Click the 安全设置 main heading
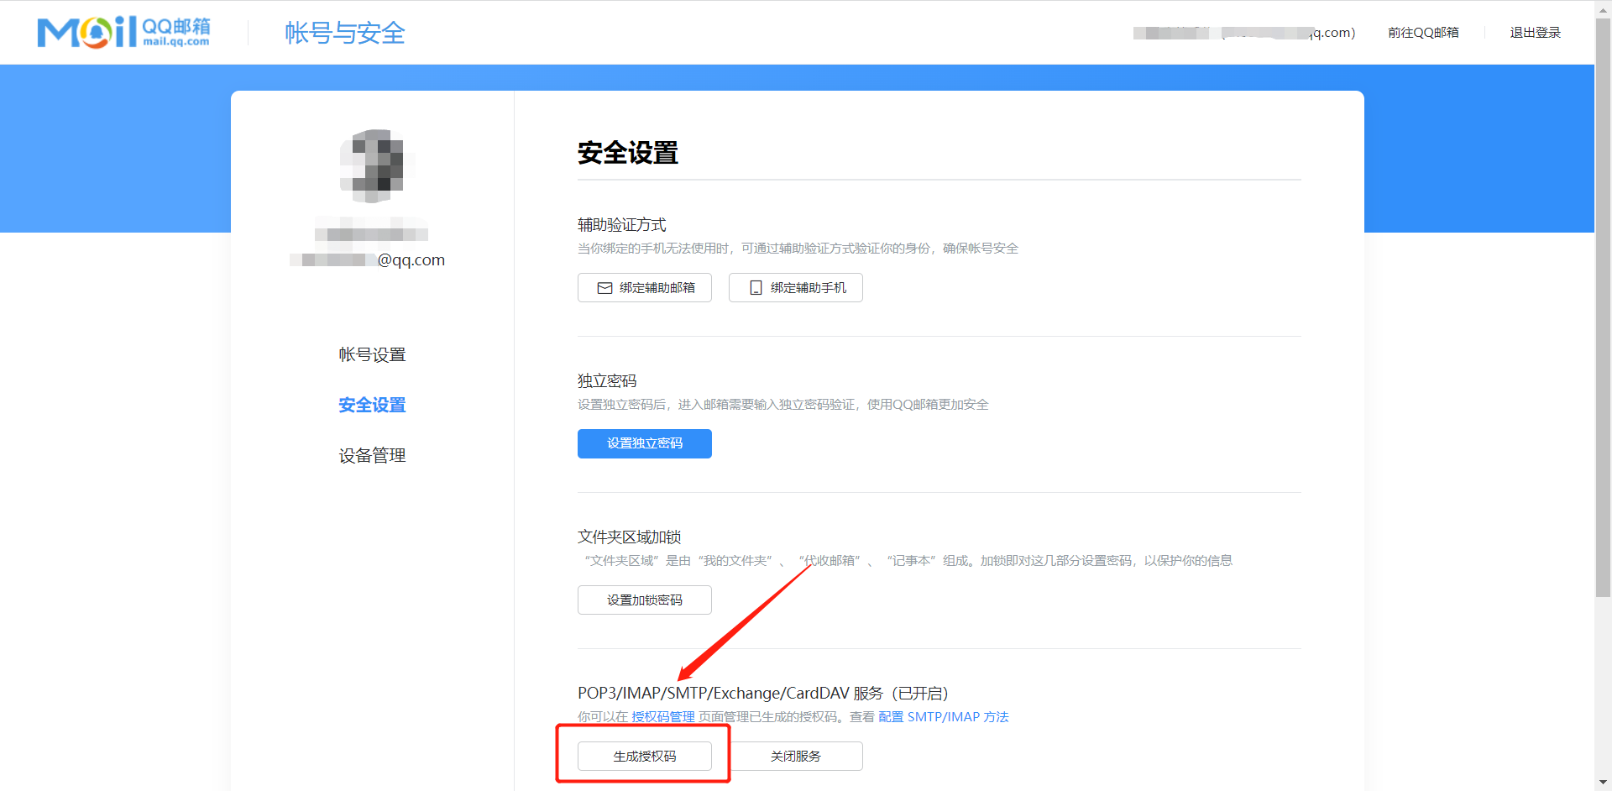This screenshot has width=1612, height=791. tap(628, 153)
